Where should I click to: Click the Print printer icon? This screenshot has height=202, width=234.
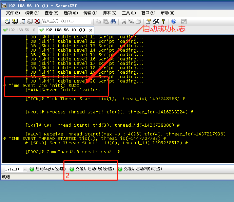(x=138, y=21)
